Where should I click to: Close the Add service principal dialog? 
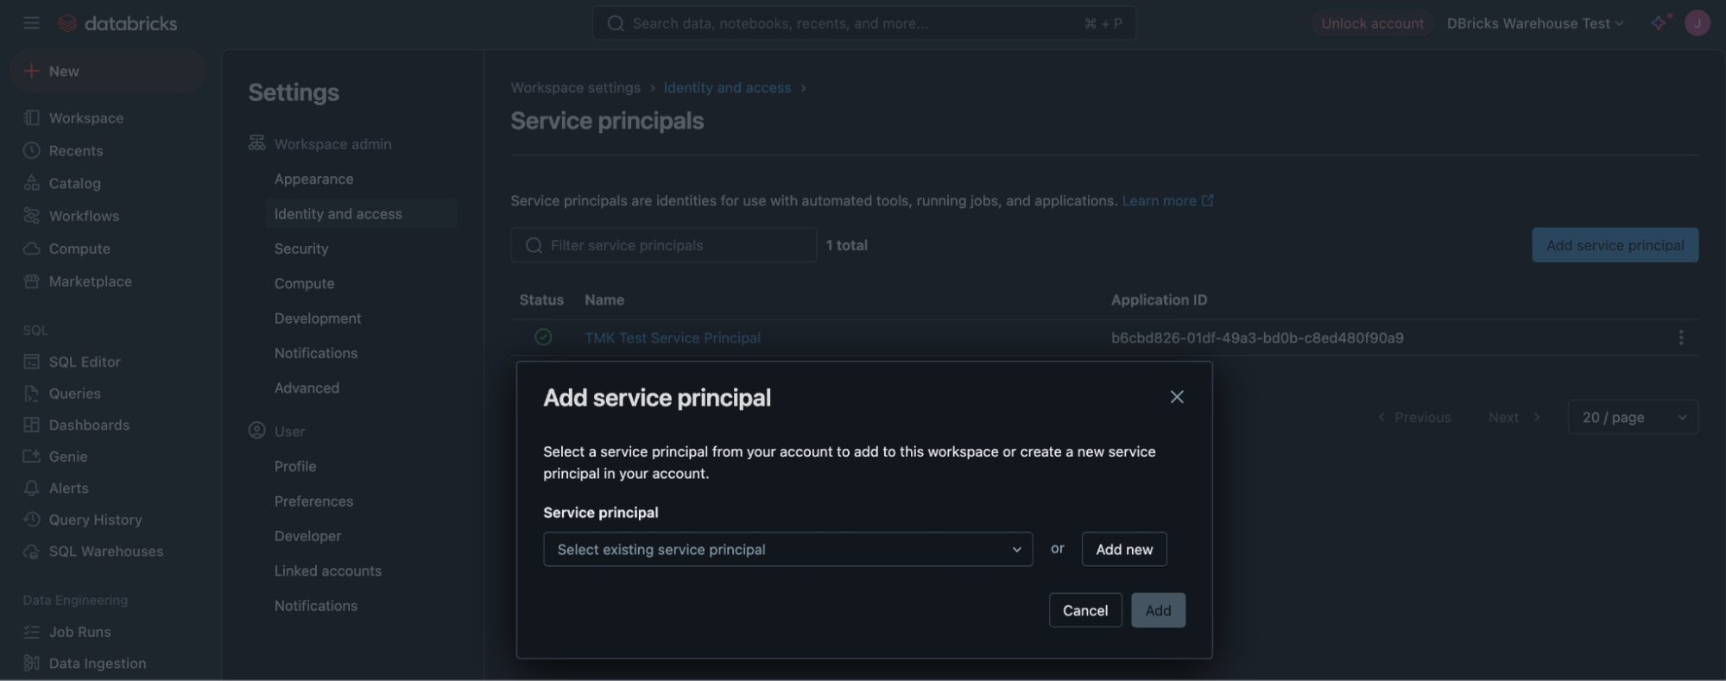point(1176,397)
